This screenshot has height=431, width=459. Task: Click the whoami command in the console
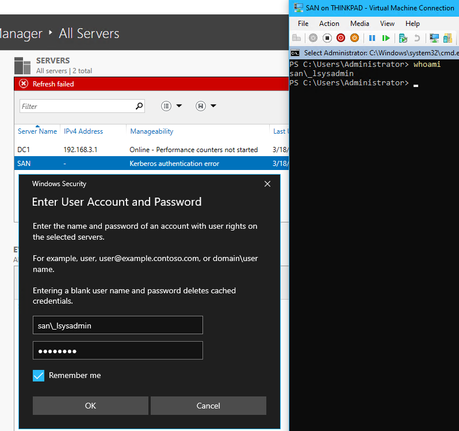(427, 65)
